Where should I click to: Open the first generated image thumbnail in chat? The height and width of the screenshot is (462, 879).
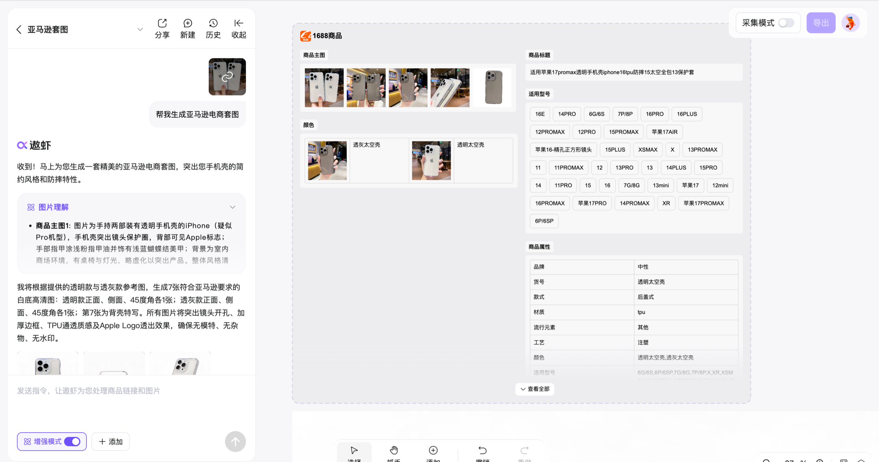(x=48, y=364)
